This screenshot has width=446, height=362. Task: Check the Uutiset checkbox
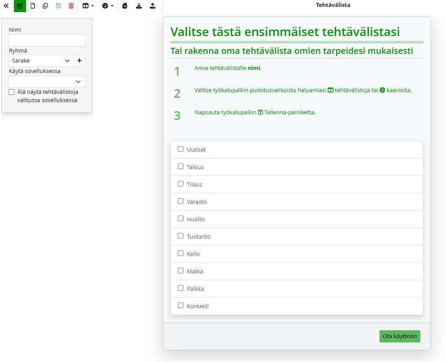tap(181, 149)
